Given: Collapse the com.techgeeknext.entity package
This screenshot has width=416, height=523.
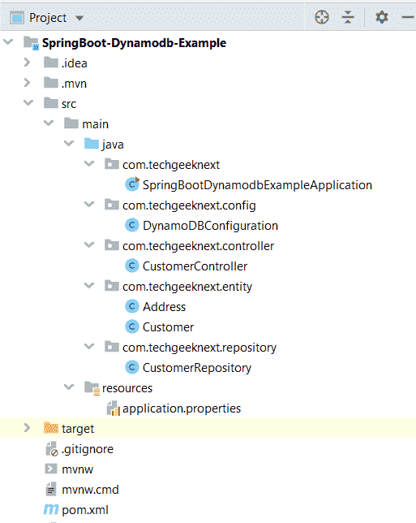Looking at the screenshot, I should pyautogui.click(x=89, y=286).
